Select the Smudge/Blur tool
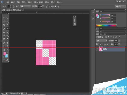The width and height of the screenshot is (127, 95). [x=4, y=39]
